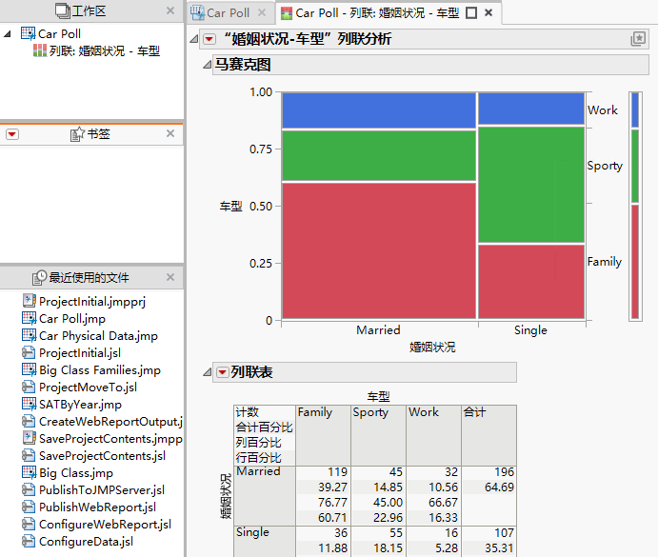Maximize the contingency report tab
This screenshot has width=658, height=557.
click(x=471, y=13)
